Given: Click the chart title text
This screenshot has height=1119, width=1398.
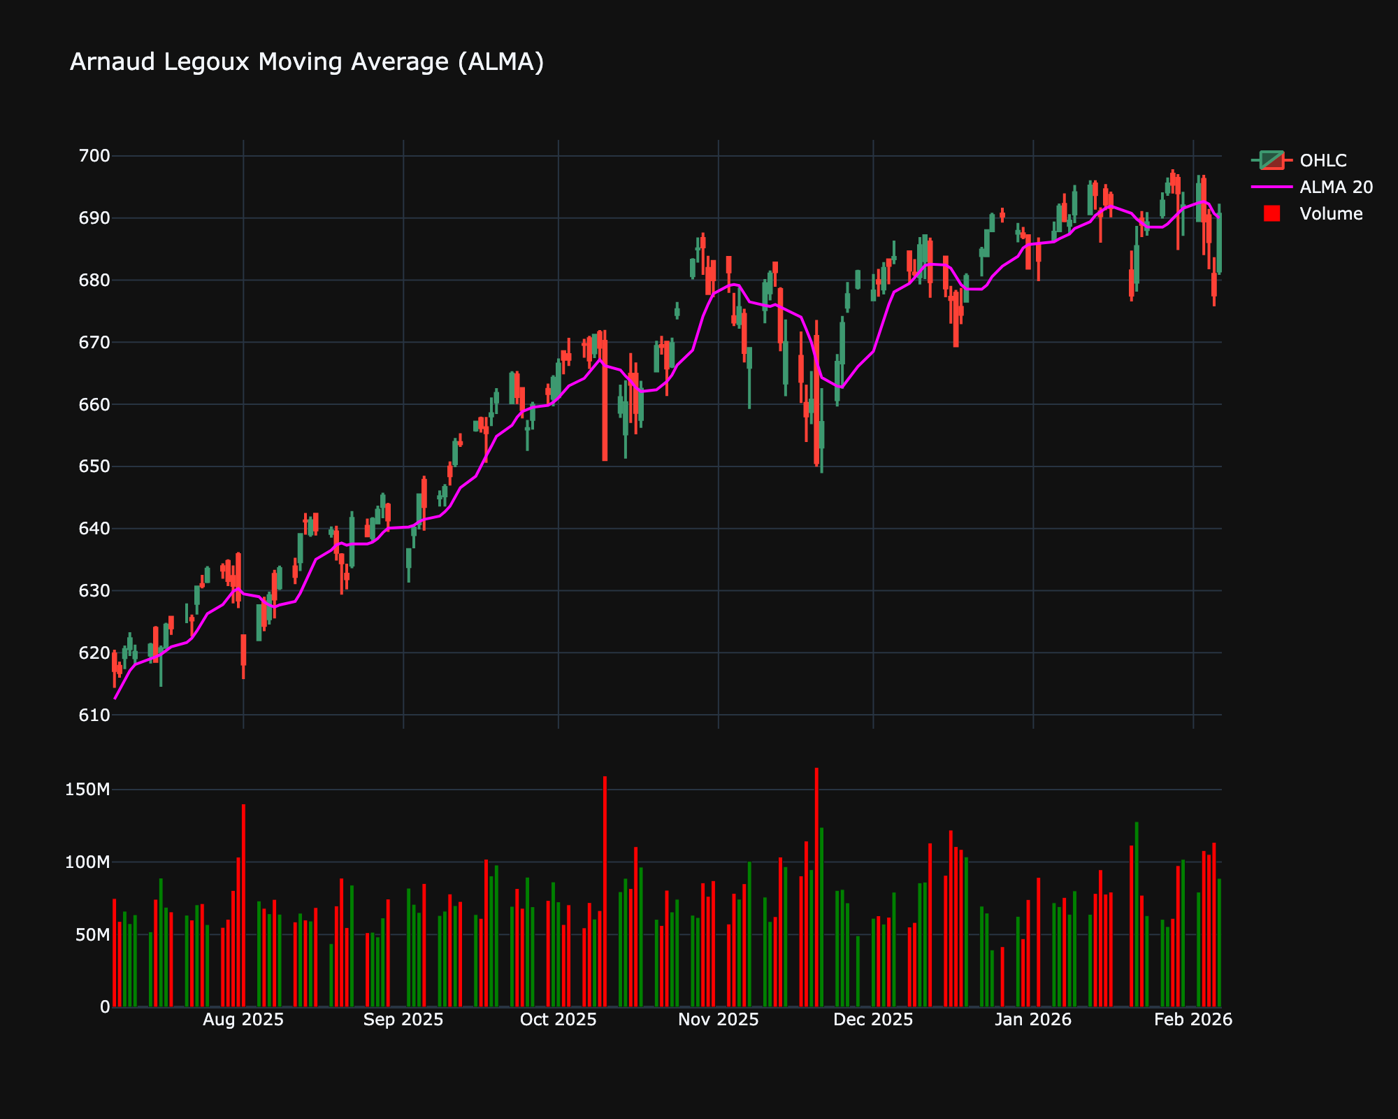Looking at the screenshot, I should (306, 62).
